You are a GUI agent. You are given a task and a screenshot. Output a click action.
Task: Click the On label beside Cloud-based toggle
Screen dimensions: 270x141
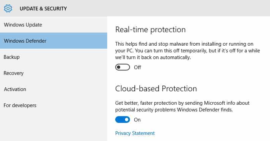coord(137,120)
